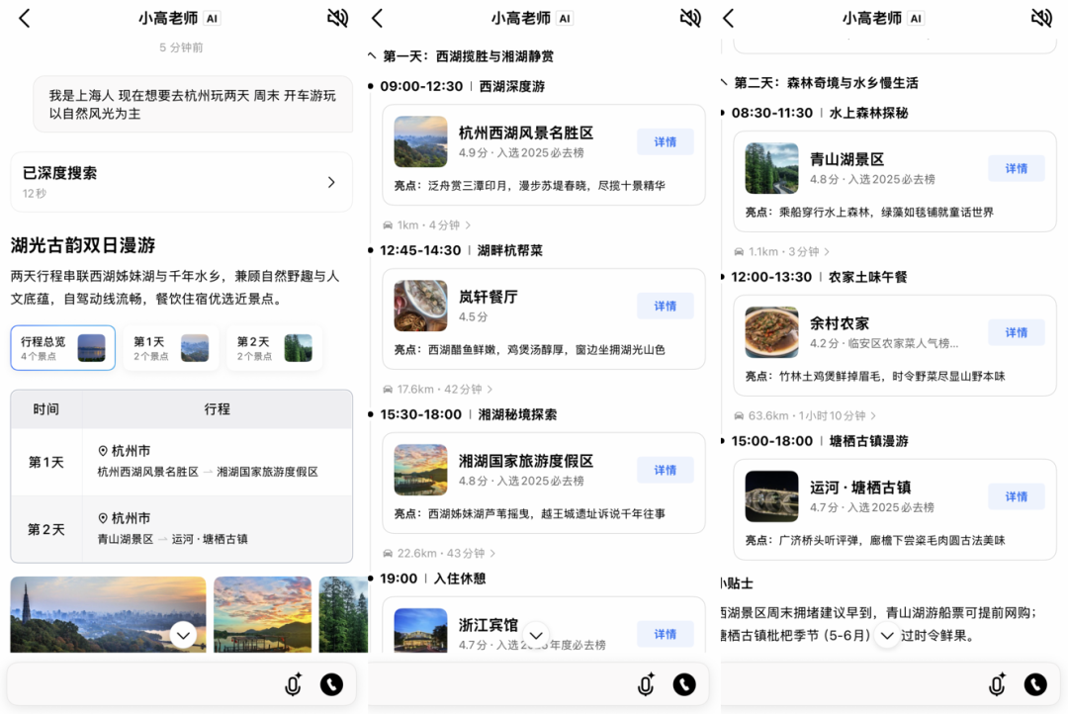This screenshot has height=714, width=1068.
Task: Click the car icon beside 22.6km · 43分钟
Action: tap(388, 553)
